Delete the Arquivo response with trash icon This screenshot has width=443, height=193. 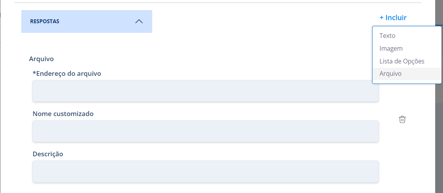402,120
